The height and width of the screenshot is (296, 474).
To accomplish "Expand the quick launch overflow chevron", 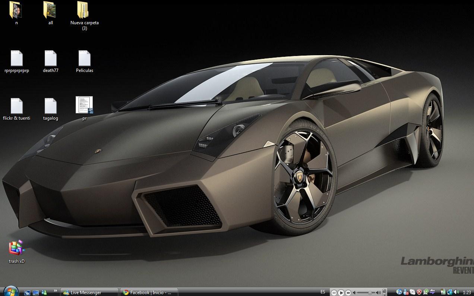I will (56, 290).
